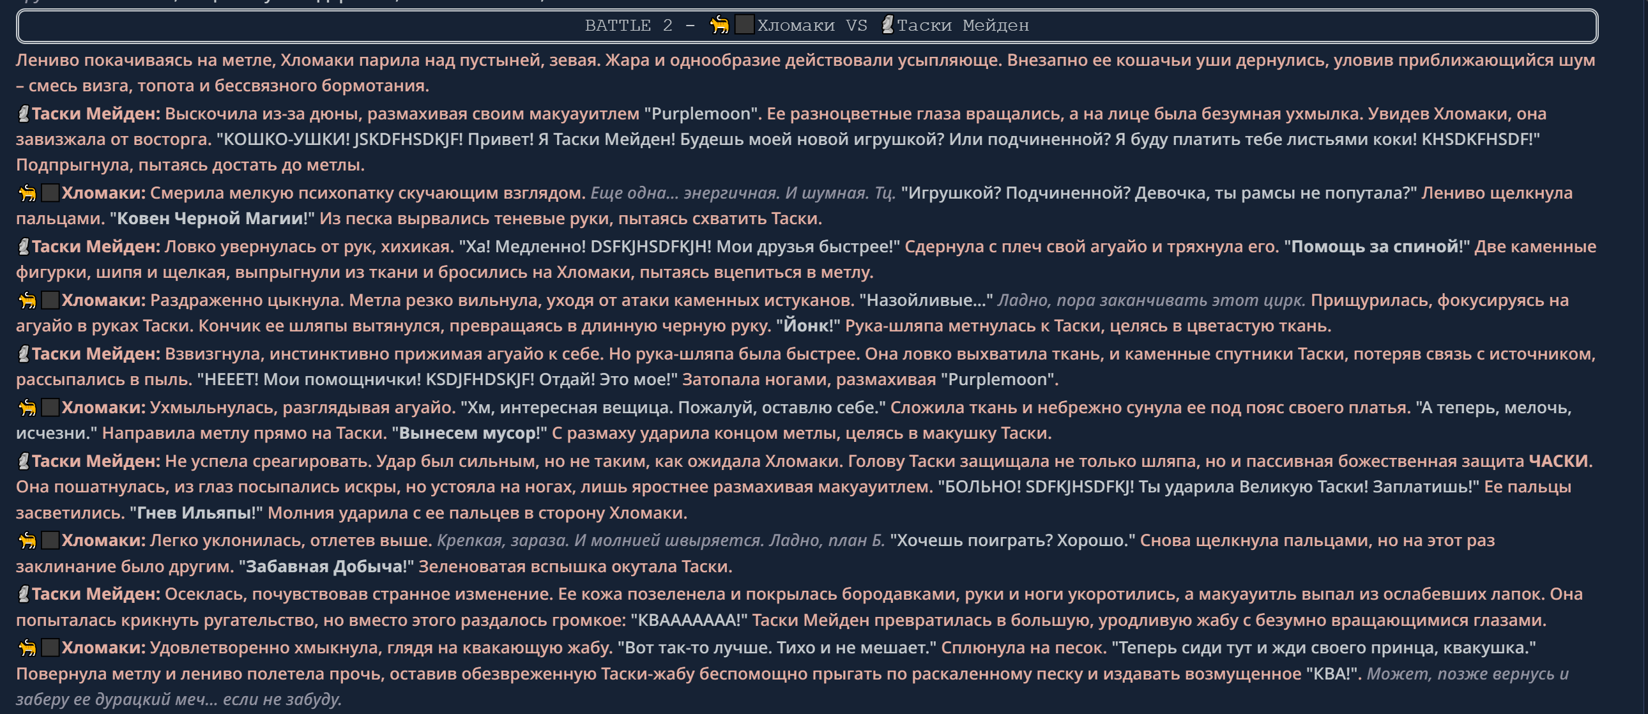Click statue icon on the line starting 'Не успела среагировать'

click(x=24, y=461)
